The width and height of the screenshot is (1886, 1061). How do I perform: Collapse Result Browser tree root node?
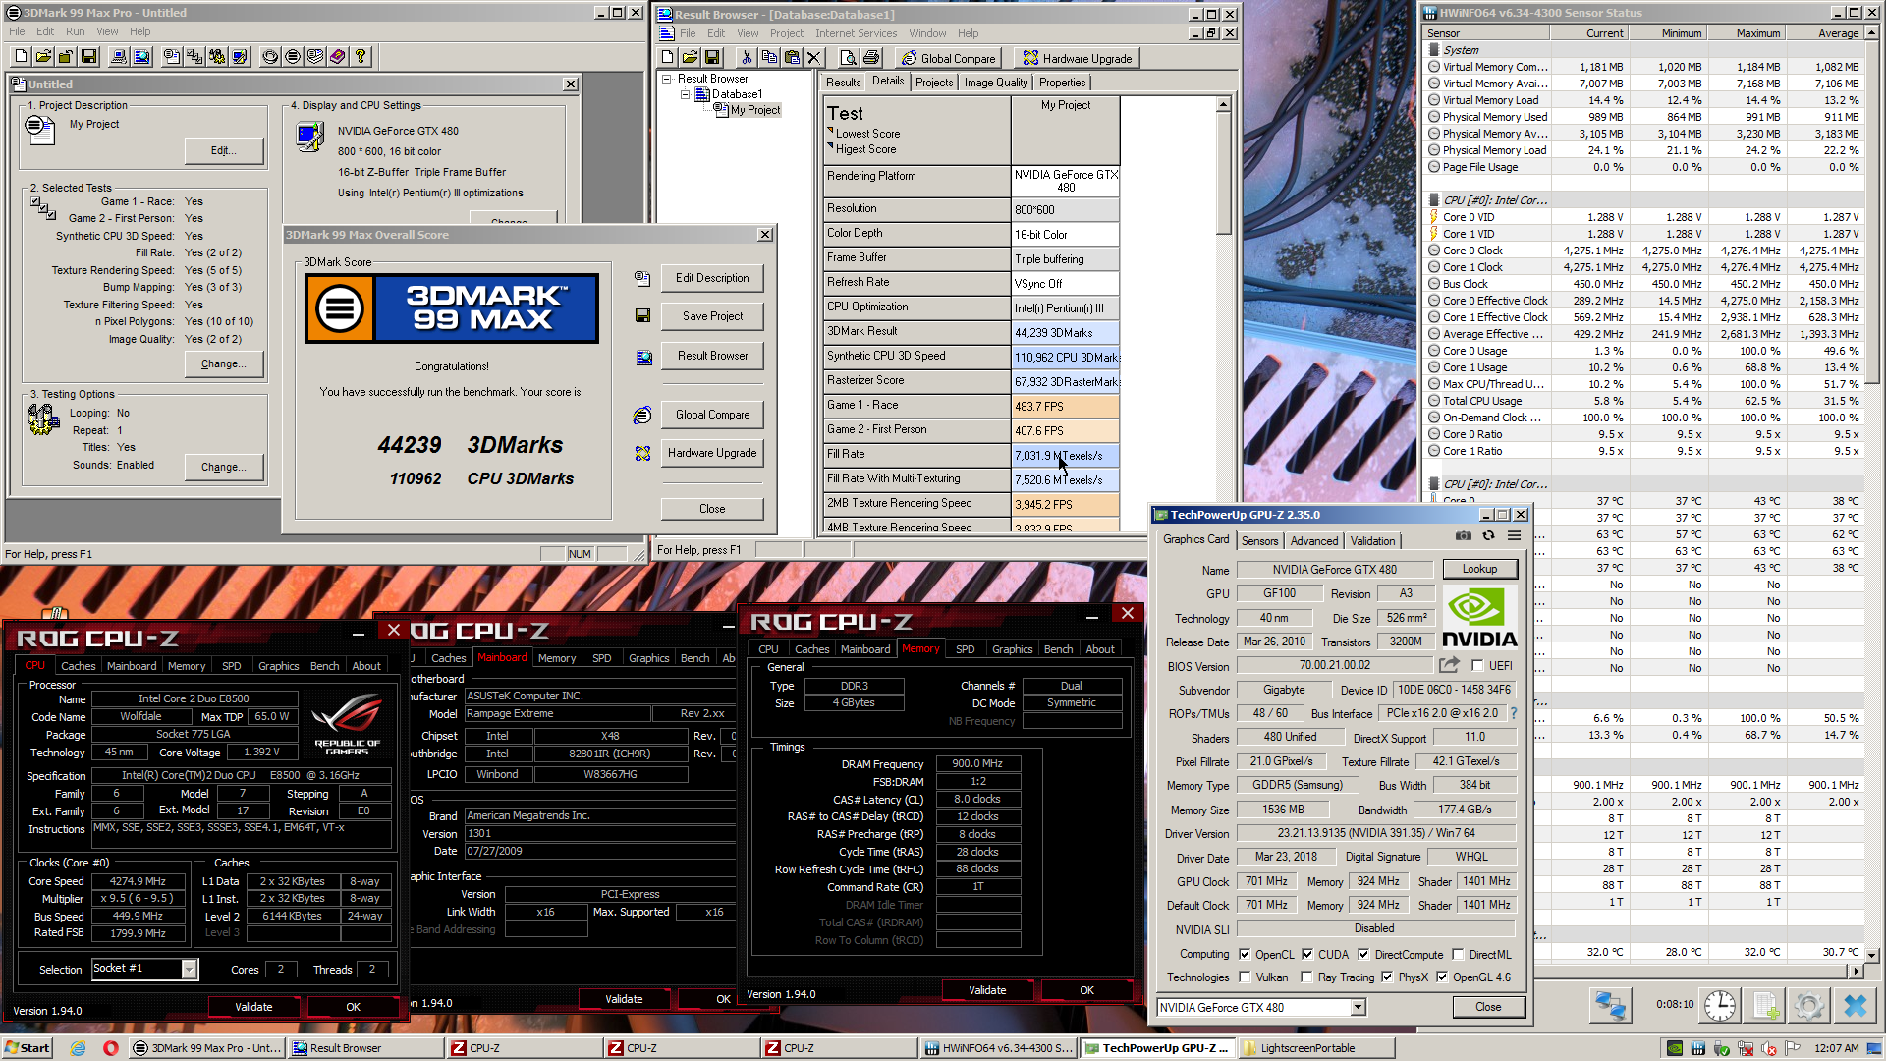667,79
